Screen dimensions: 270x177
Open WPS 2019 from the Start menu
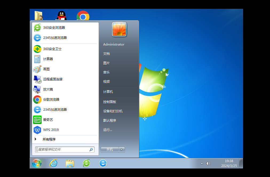click(x=65, y=130)
